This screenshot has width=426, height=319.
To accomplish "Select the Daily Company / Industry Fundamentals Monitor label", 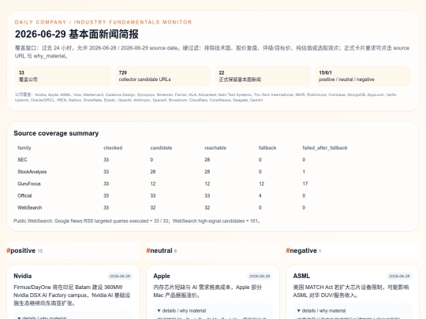I will point(103,22).
